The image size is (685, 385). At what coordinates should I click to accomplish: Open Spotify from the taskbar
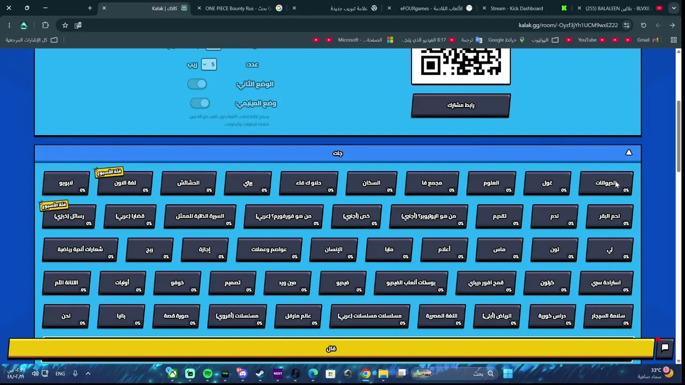207,373
